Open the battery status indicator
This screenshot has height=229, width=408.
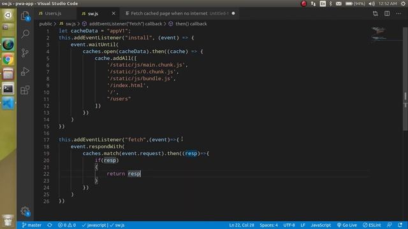point(355,4)
